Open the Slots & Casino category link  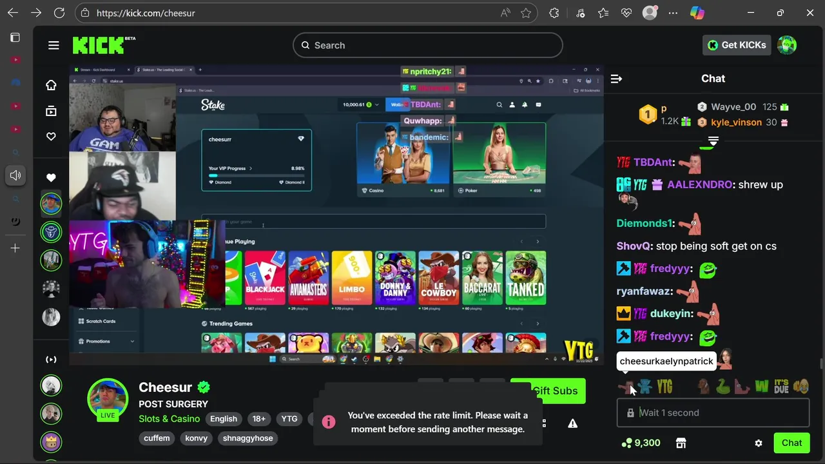(169, 419)
